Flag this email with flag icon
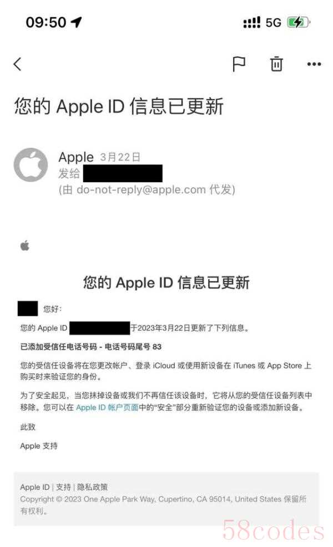 point(239,64)
